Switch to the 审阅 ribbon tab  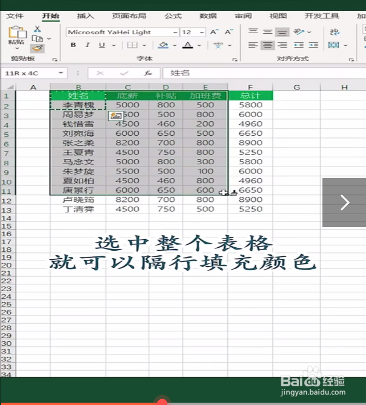243,16
